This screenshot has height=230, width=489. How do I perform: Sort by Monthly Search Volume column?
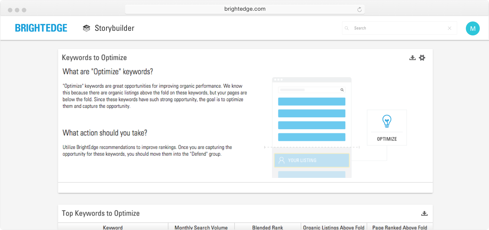(x=201, y=227)
